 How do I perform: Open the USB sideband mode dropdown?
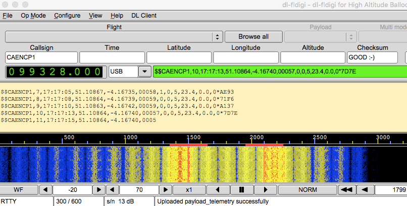pyautogui.click(x=144, y=72)
